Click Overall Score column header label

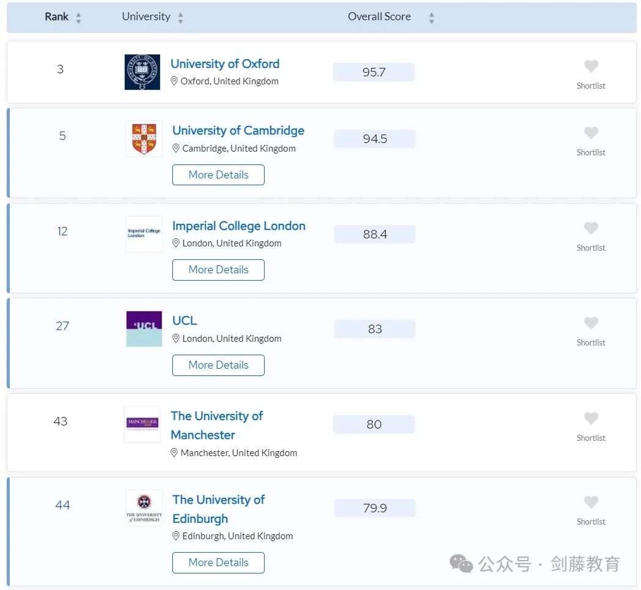pos(379,17)
